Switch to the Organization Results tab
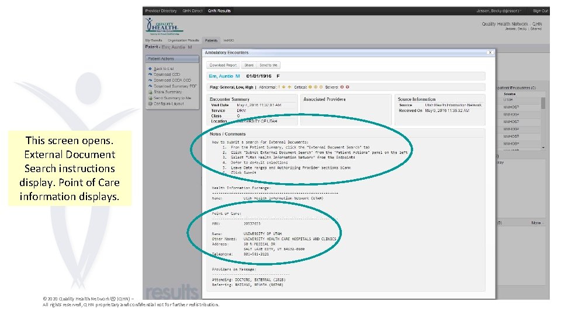561x315 pixels. (183, 40)
